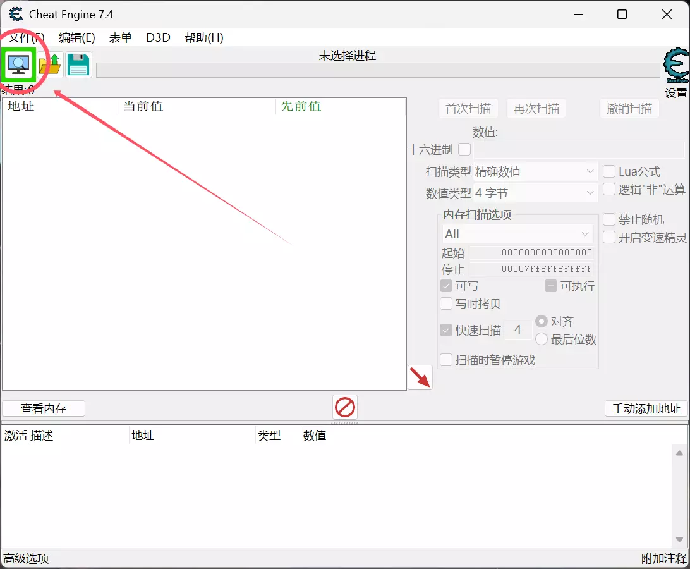The image size is (690, 569).
Task: Click the red arrow add-to-list icon
Action: pos(420,377)
